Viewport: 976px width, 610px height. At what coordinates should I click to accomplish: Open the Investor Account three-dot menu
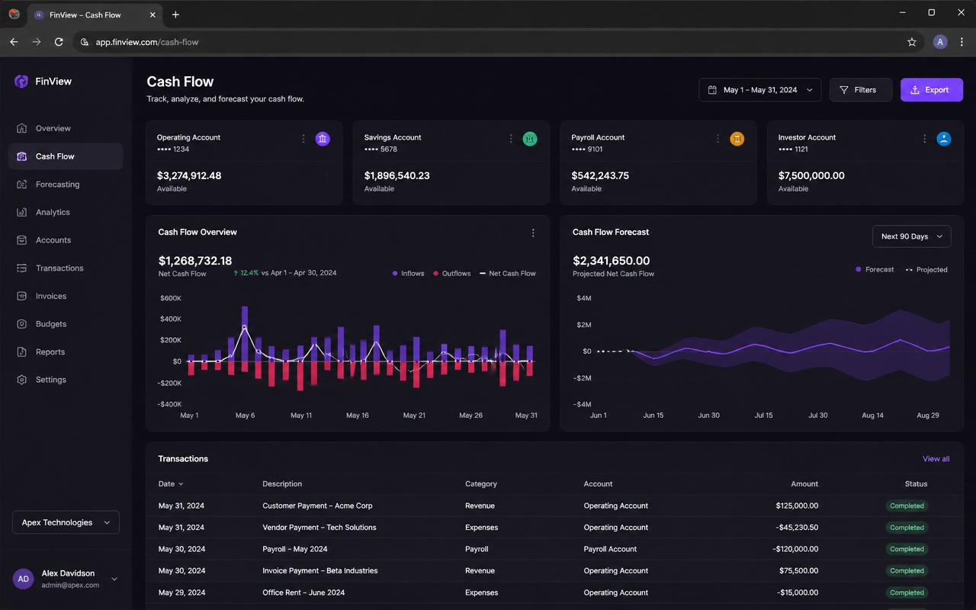pyautogui.click(x=925, y=139)
